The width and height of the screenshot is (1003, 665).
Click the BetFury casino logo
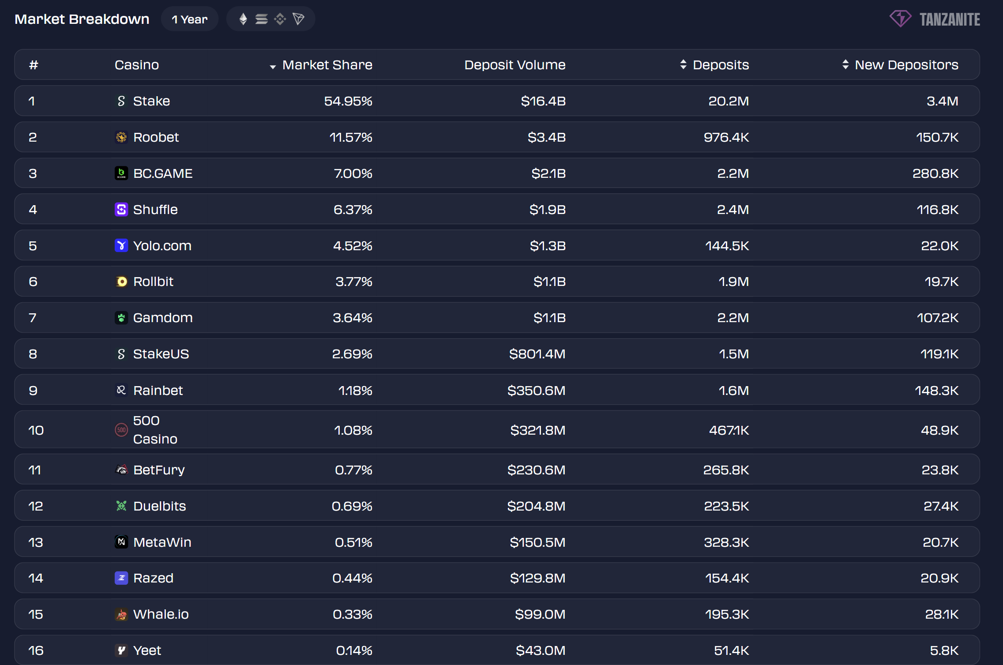tap(121, 470)
